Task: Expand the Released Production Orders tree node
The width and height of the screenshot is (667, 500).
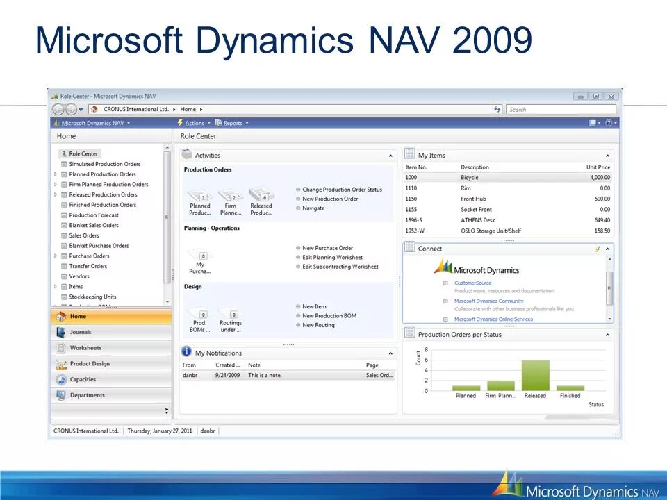Action: 56,194
